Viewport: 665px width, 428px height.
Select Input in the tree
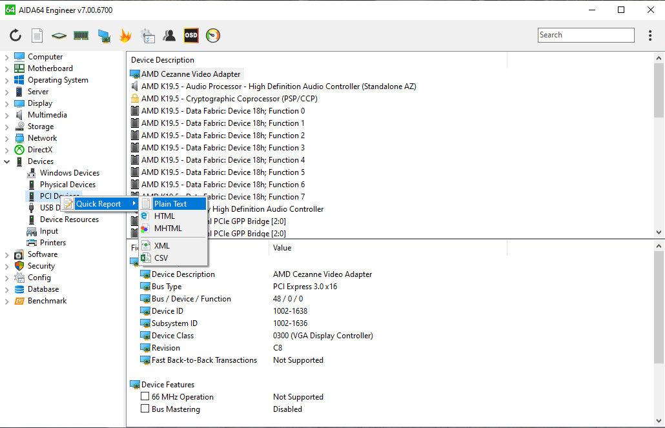coord(49,230)
